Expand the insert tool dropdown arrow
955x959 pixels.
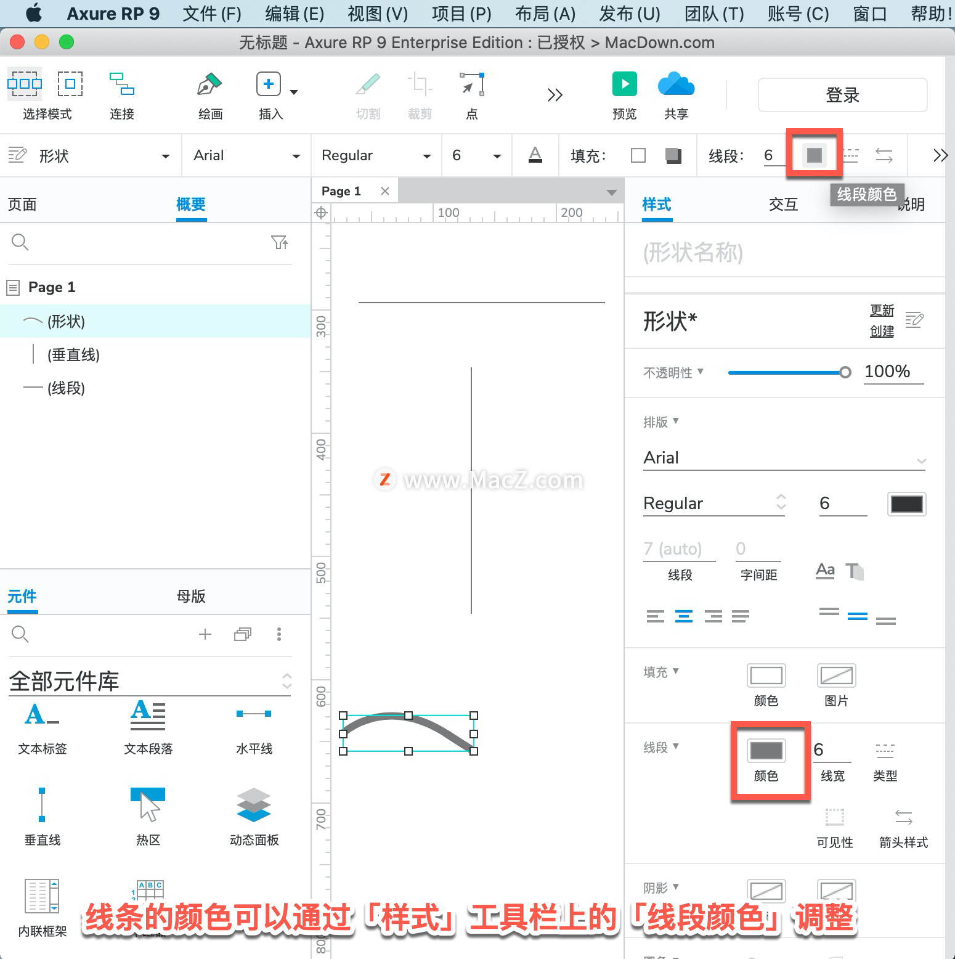pyautogui.click(x=294, y=92)
